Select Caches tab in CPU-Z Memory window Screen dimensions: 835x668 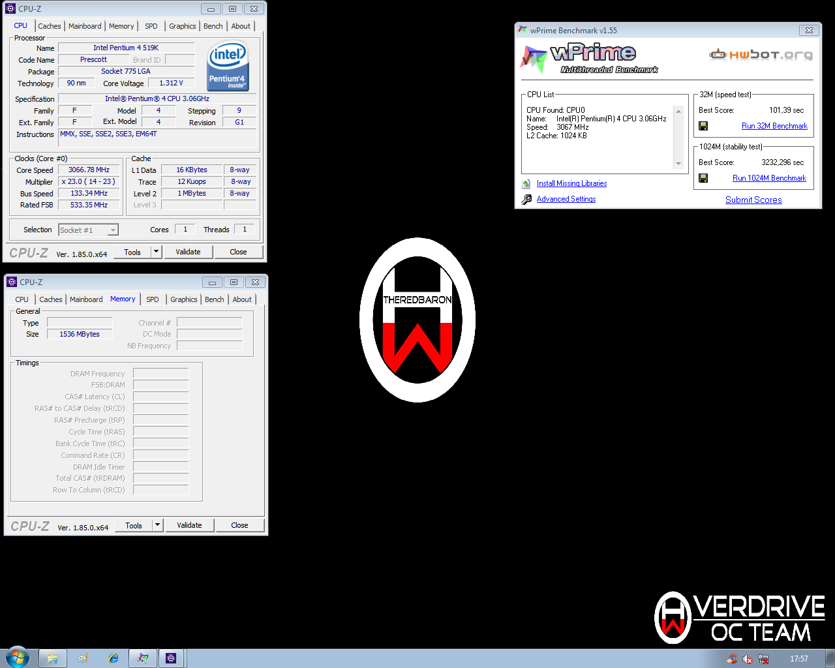(x=51, y=299)
